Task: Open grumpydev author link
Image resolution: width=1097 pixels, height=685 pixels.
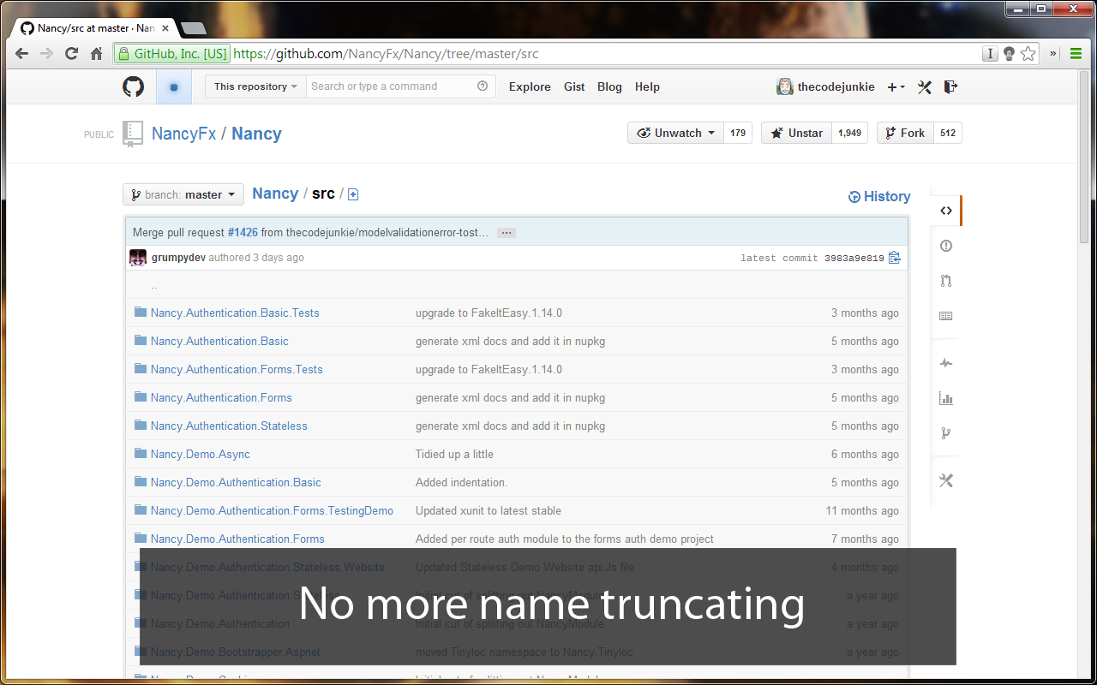Action: coord(178,257)
